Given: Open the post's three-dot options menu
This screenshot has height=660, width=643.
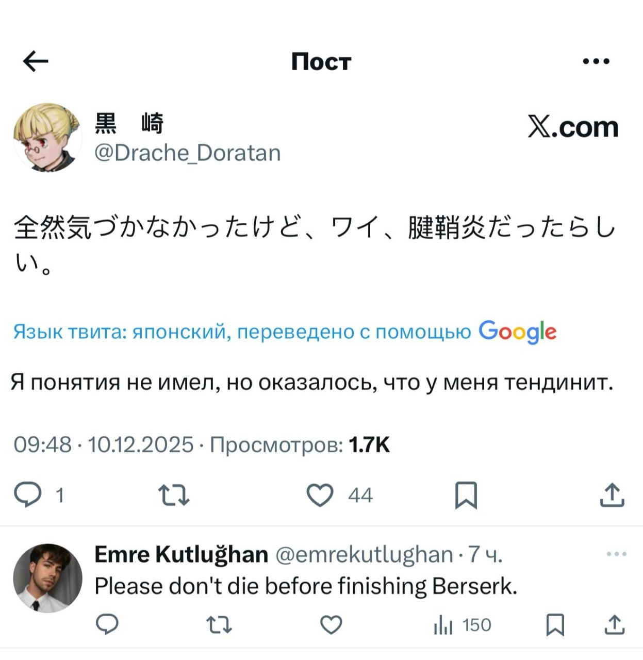Looking at the screenshot, I should [x=596, y=61].
